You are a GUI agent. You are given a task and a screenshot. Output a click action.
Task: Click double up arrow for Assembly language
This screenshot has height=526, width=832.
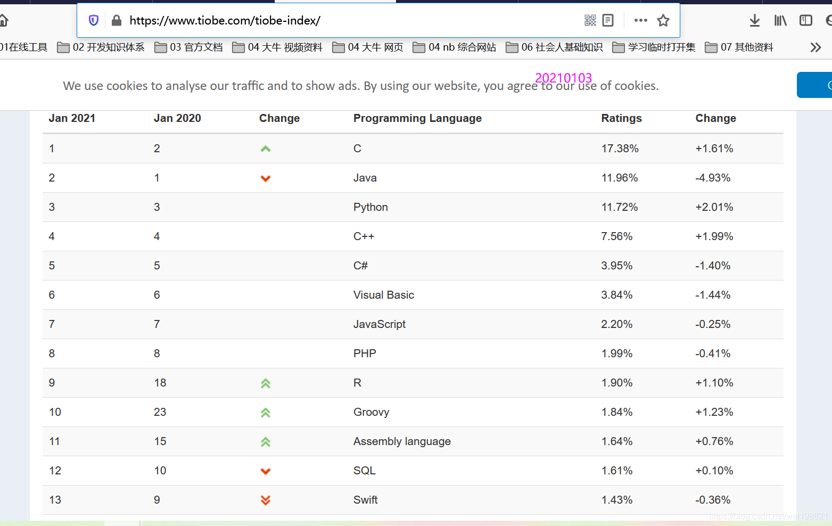pyautogui.click(x=266, y=442)
